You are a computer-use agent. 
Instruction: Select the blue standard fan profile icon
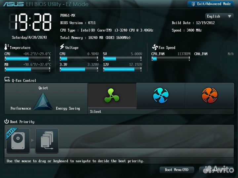point(161,96)
